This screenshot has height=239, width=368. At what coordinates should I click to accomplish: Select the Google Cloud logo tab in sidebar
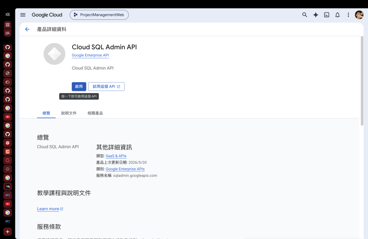tap(8, 82)
